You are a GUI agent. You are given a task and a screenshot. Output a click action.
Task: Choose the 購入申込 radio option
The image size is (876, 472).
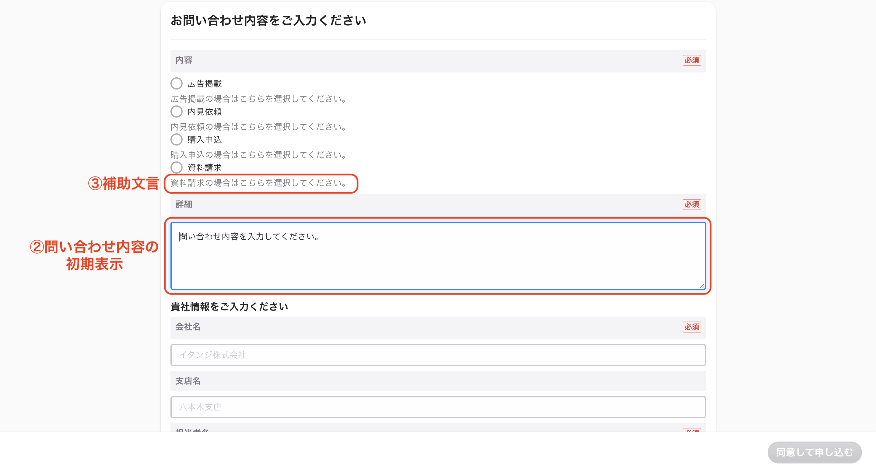[177, 139]
